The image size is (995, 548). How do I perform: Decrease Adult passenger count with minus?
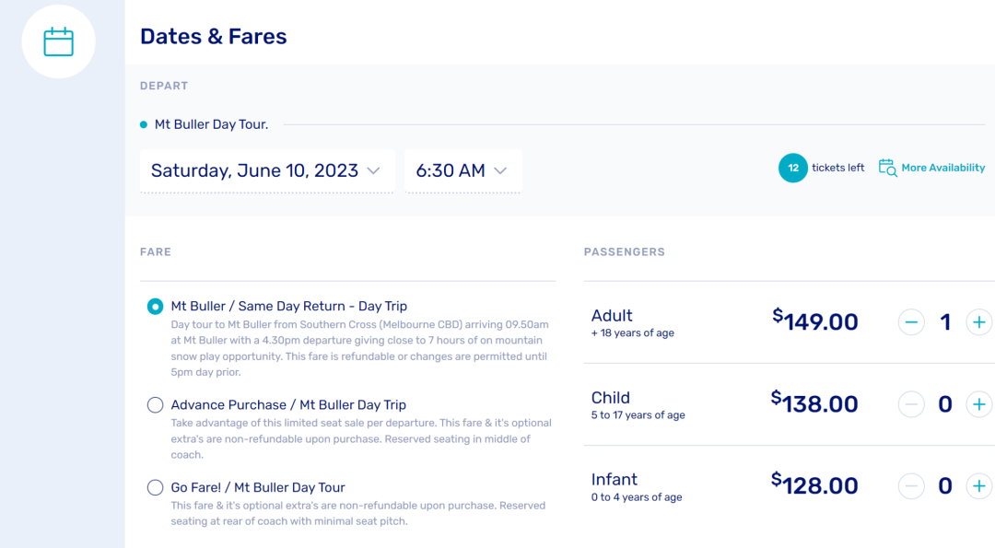(x=911, y=322)
